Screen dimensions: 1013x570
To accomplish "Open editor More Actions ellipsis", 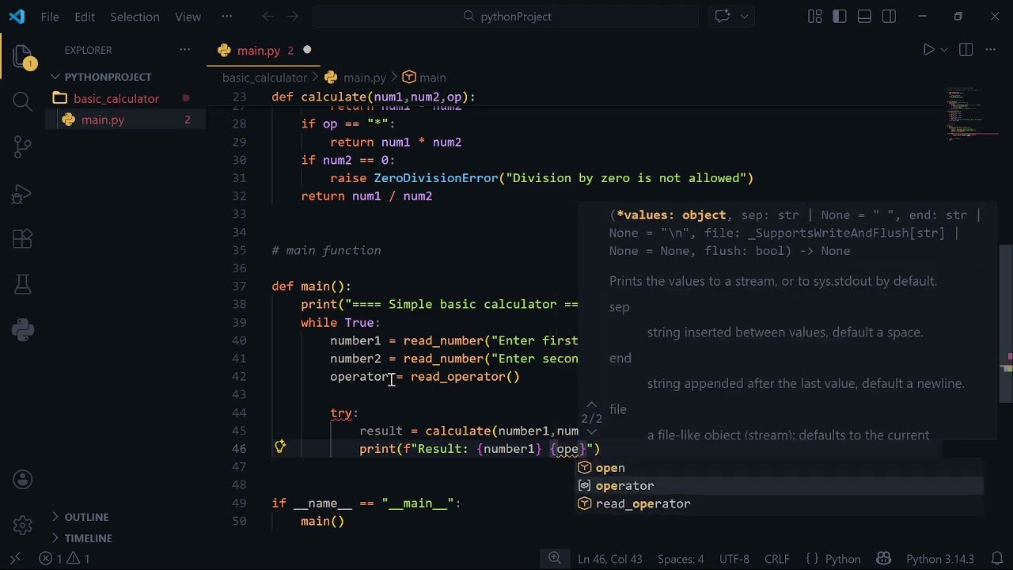I will coord(990,50).
